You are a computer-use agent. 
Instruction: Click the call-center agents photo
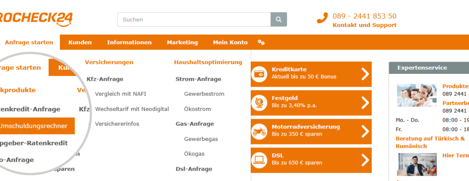(417, 95)
